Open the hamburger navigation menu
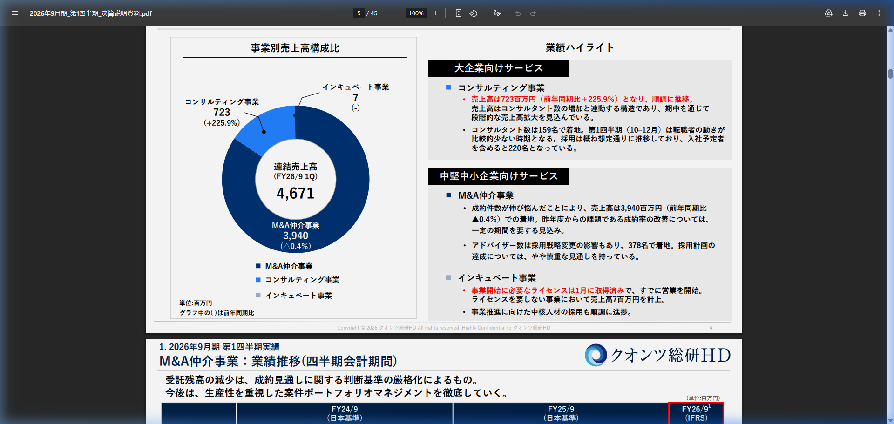 [15, 13]
